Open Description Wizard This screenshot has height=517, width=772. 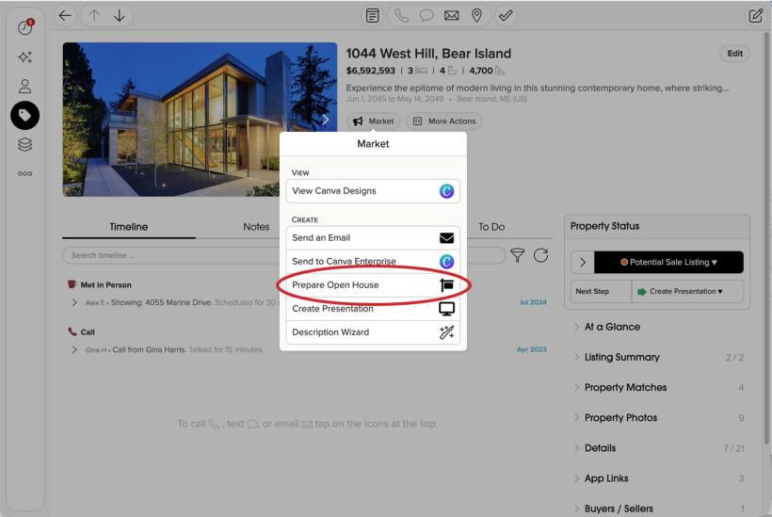pos(373,332)
